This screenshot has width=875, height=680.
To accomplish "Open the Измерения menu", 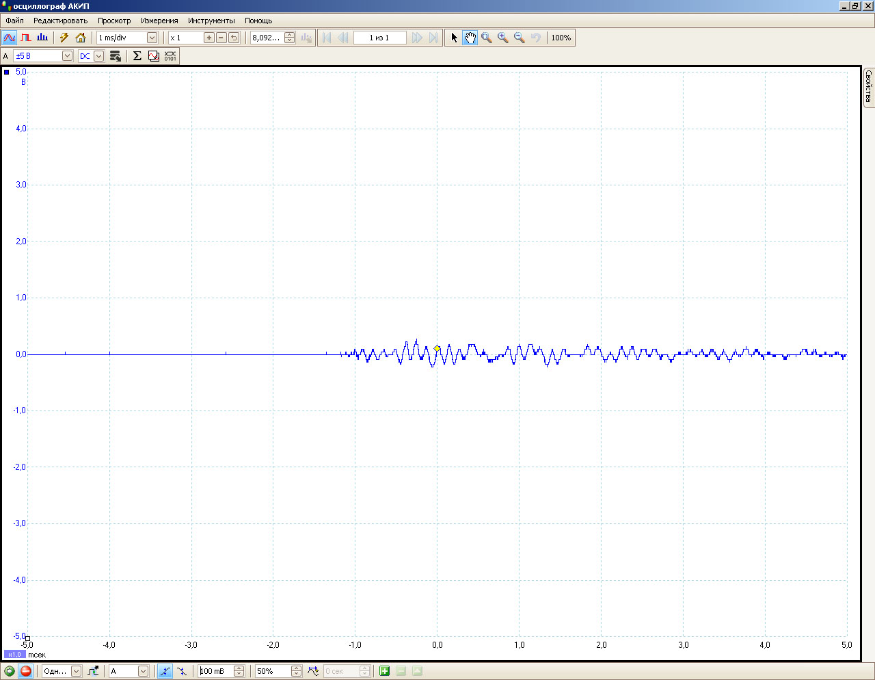I will coord(159,21).
